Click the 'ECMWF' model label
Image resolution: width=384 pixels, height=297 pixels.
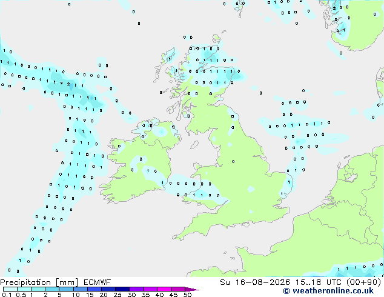[98, 282]
